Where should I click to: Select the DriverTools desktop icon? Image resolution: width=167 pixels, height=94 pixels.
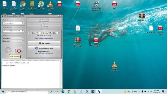pos(41,5)
